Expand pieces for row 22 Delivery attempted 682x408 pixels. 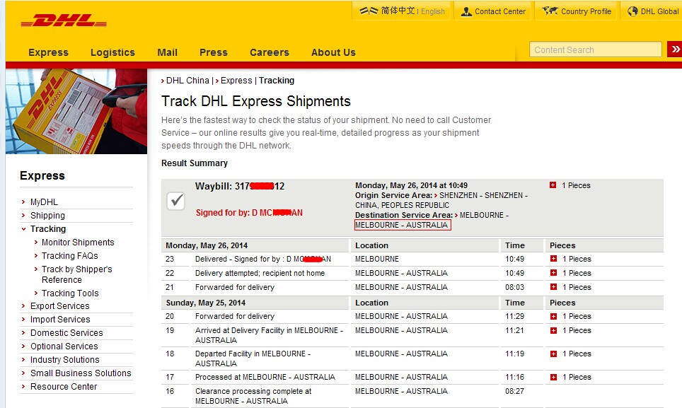coord(553,273)
